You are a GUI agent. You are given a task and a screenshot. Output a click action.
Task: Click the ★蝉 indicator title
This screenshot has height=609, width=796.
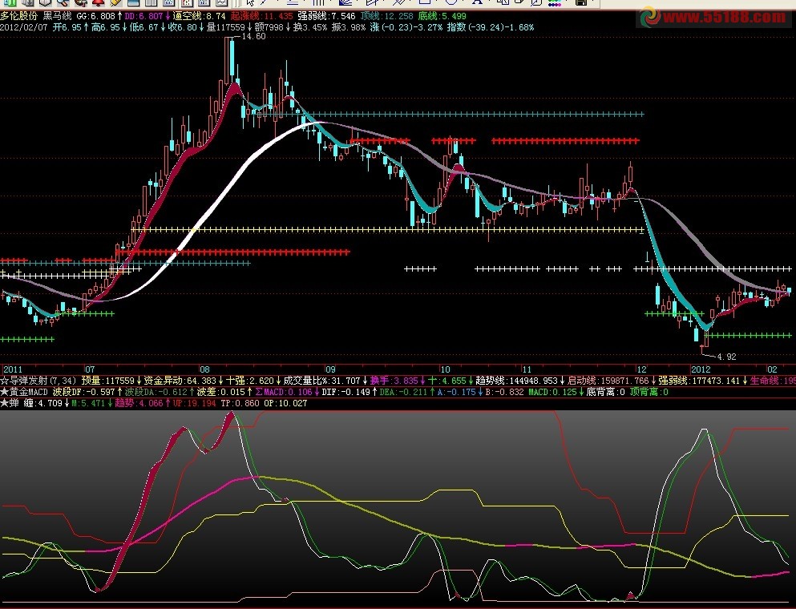[x=9, y=403]
